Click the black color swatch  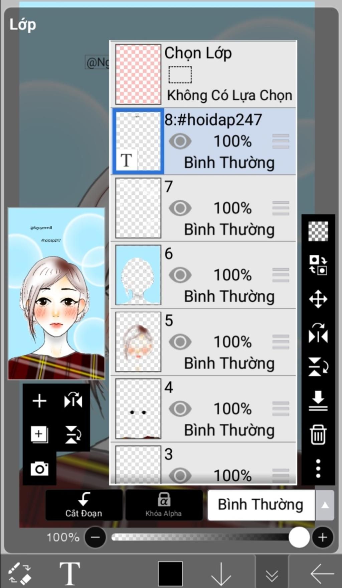(x=170, y=574)
